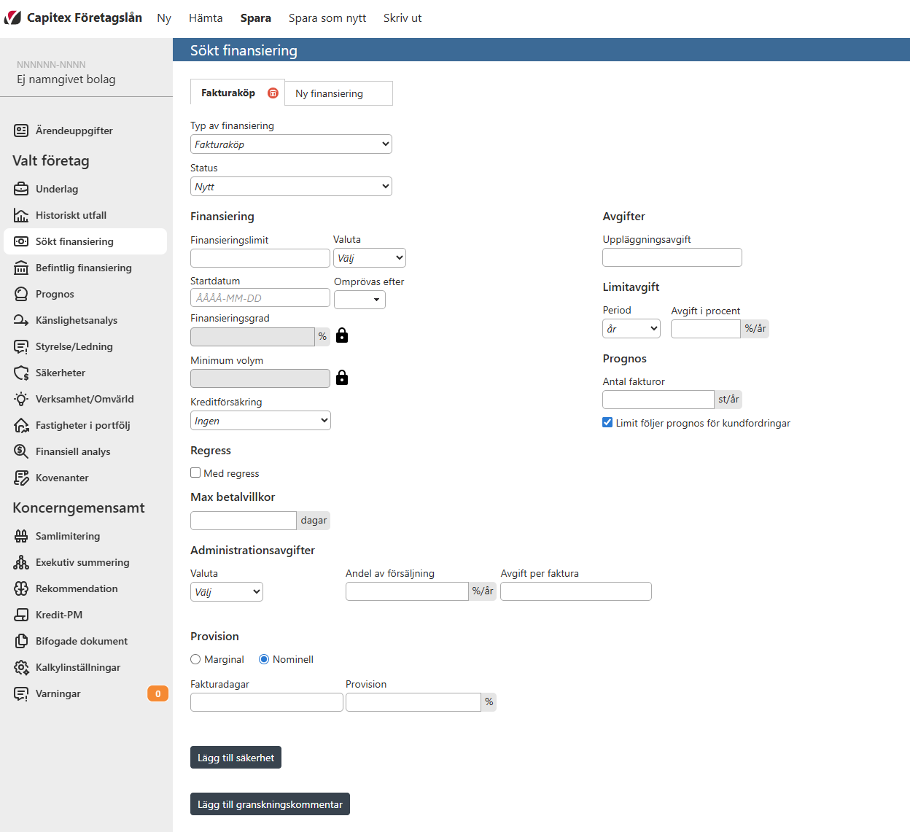Click the Fastigheter i portfölj house icon
Viewport: 910px width, 832px height.
pos(21,425)
